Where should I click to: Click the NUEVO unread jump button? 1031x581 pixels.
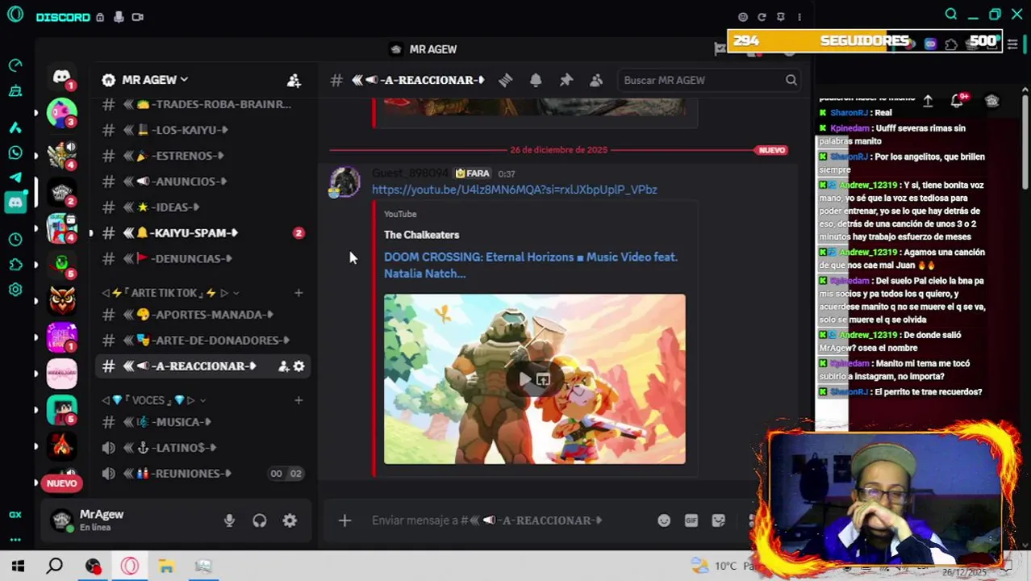(61, 483)
